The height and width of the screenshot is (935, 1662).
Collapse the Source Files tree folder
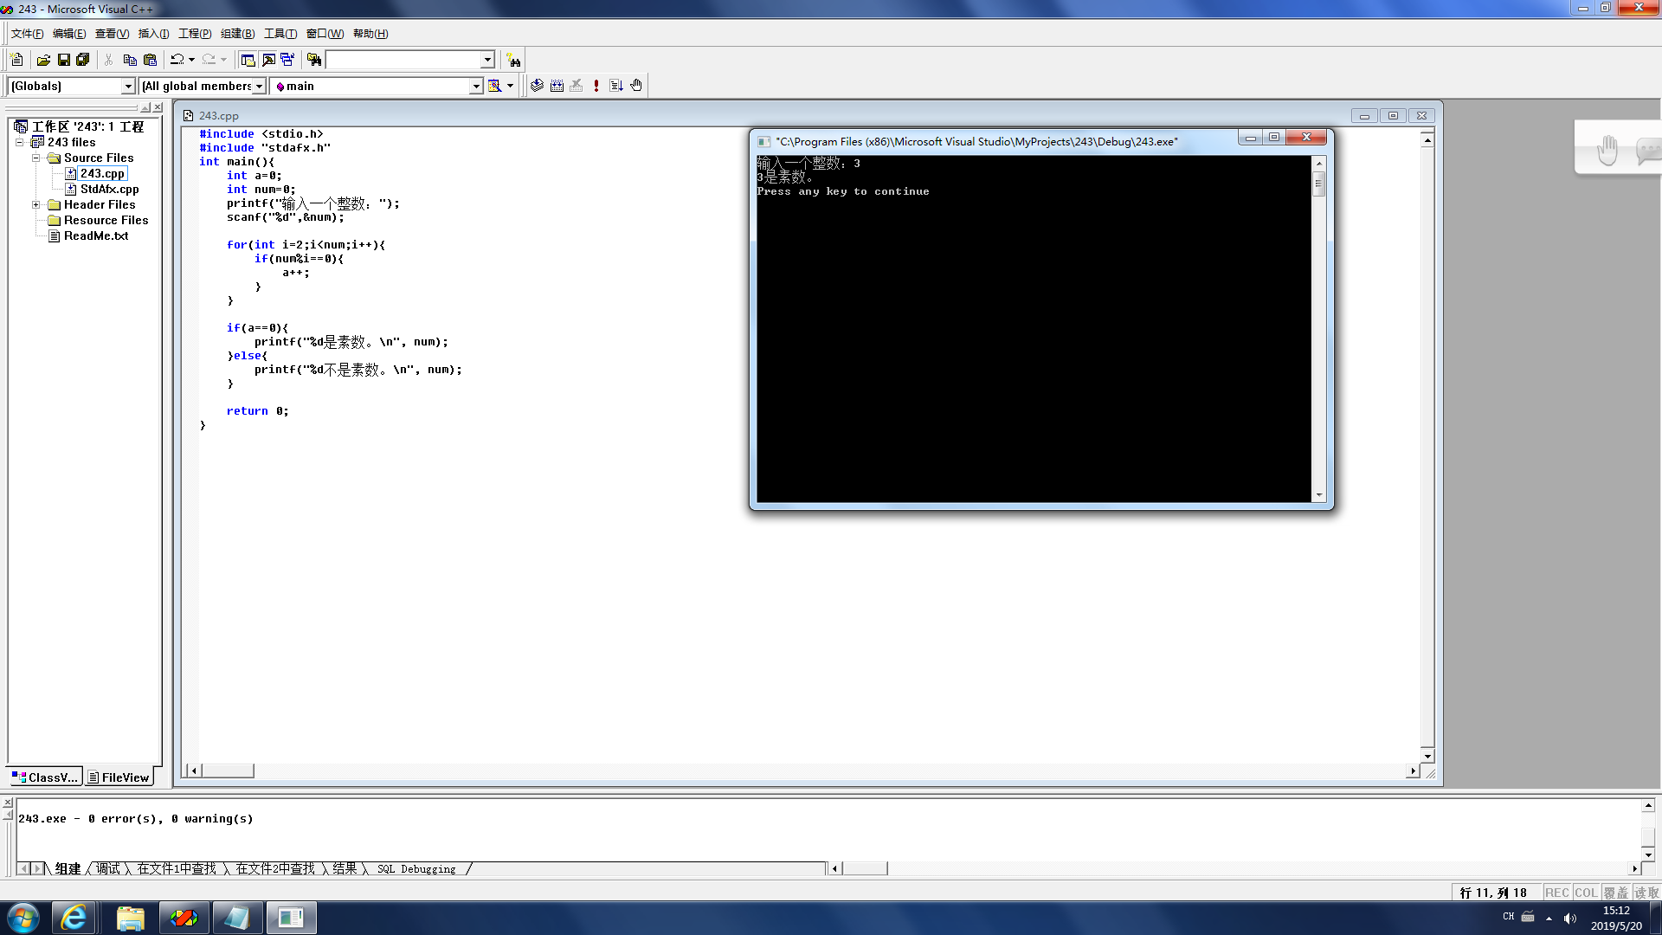36,158
